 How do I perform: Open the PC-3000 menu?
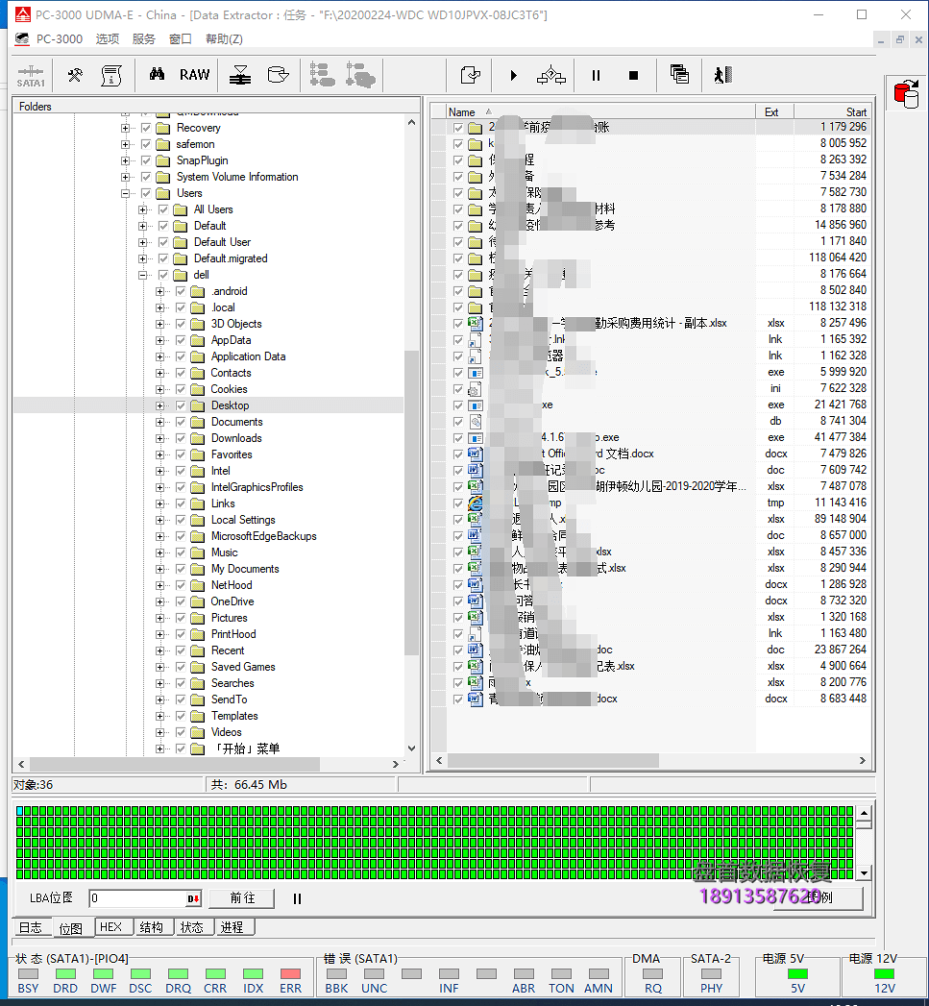[x=59, y=39]
